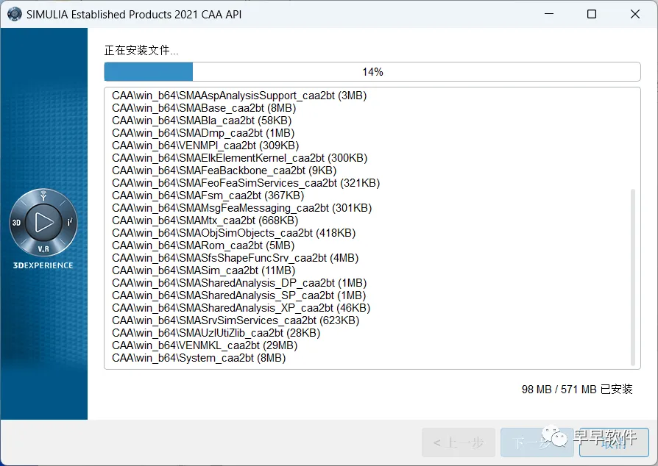Select SMASim_caa2bt (11MB) row
658x466 pixels.
[x=204, y=270]
